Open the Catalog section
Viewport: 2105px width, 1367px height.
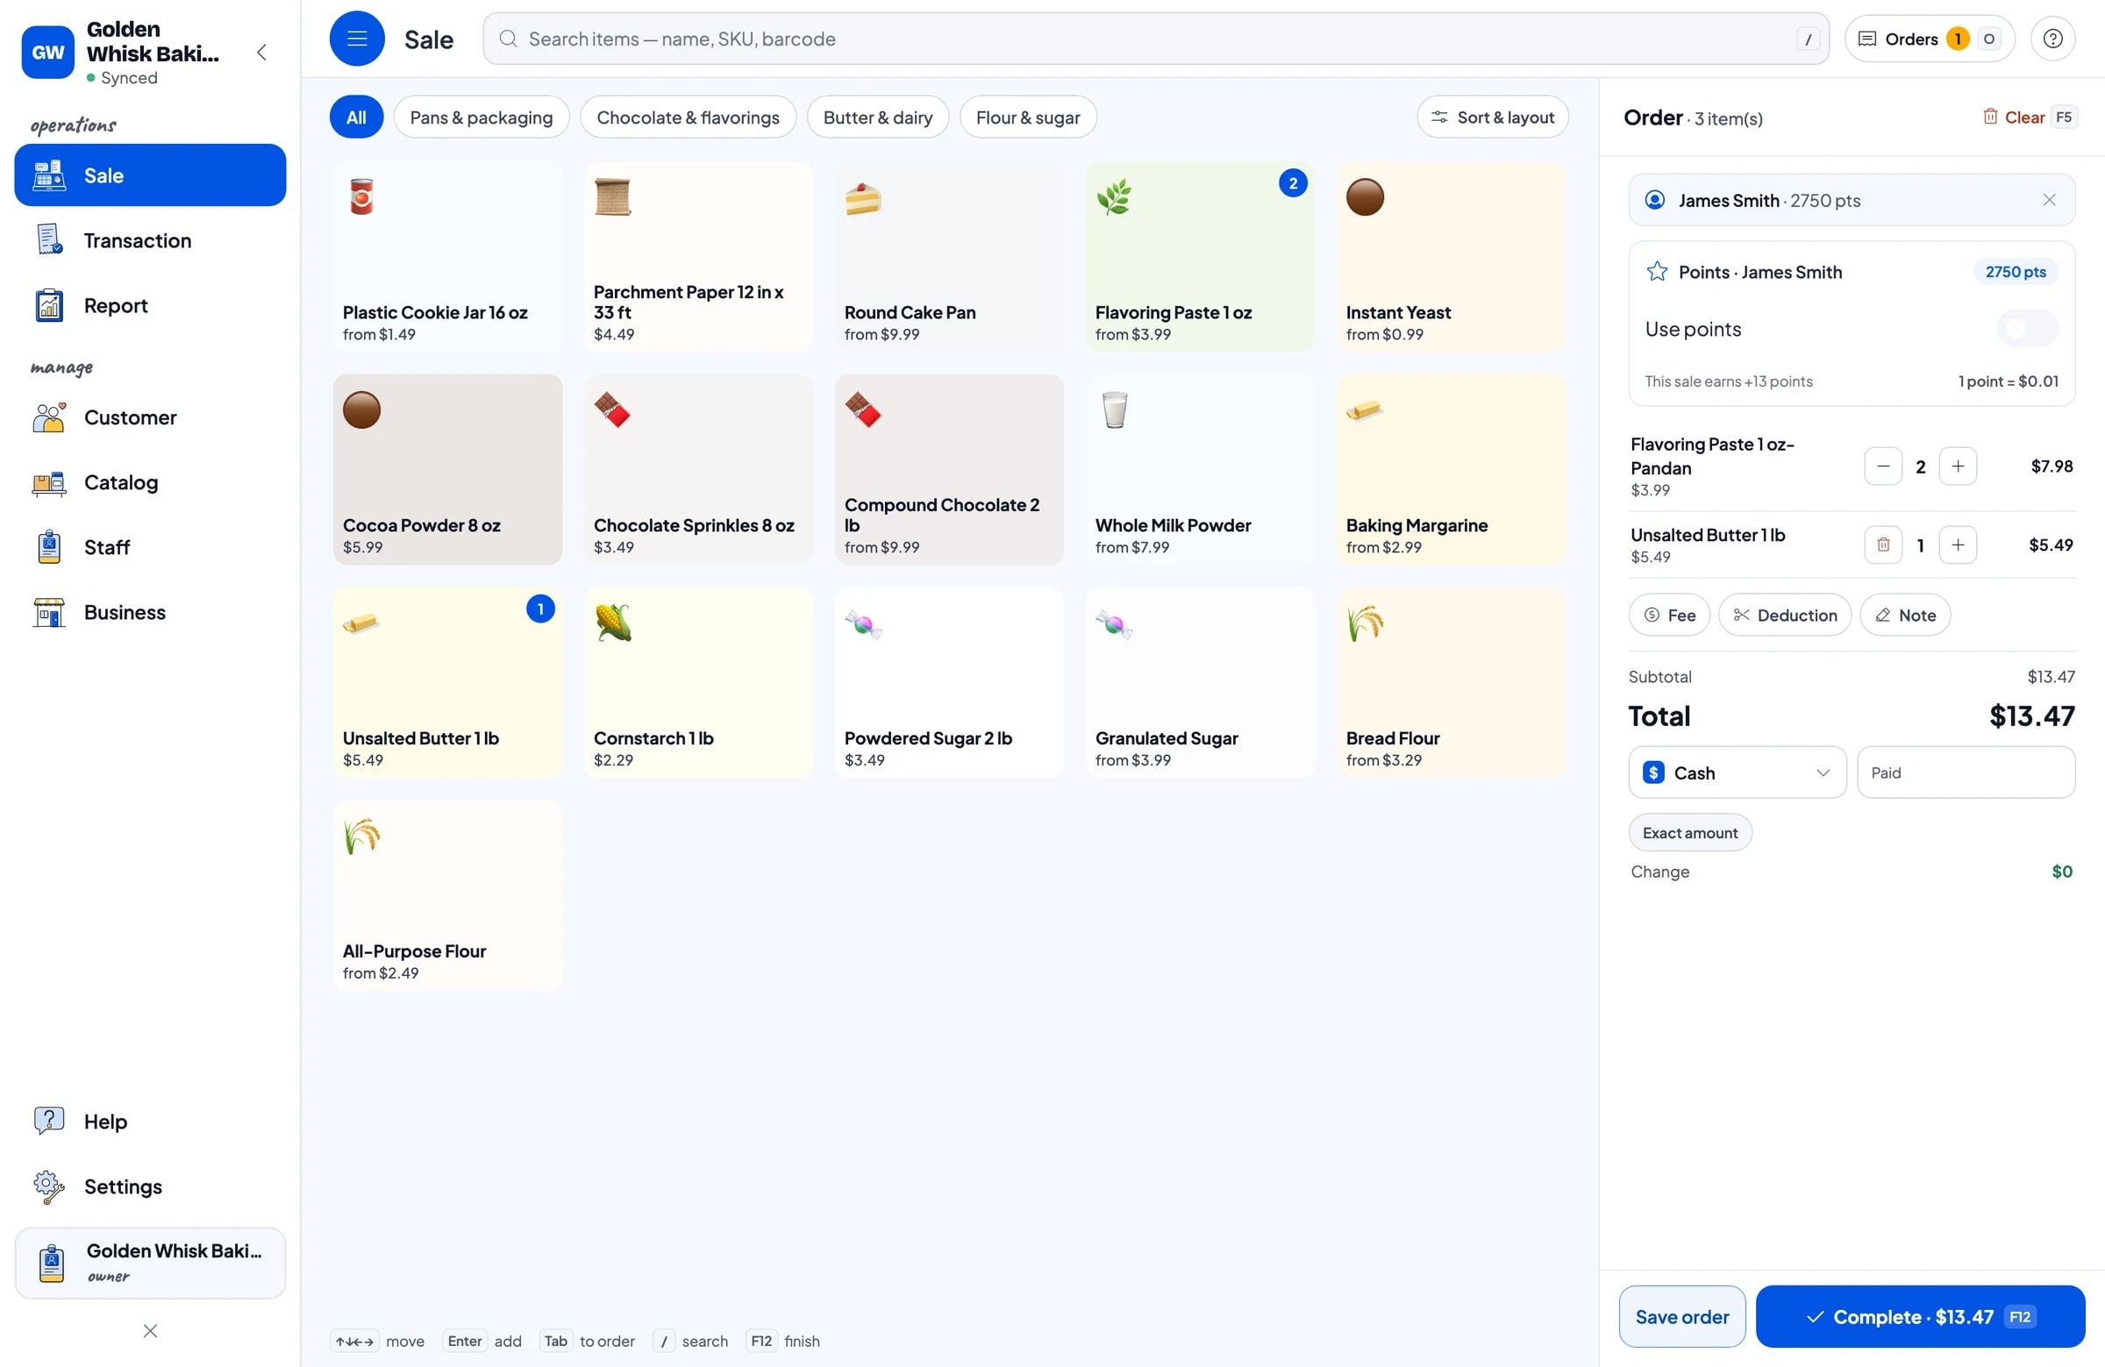tap(150, 482)
